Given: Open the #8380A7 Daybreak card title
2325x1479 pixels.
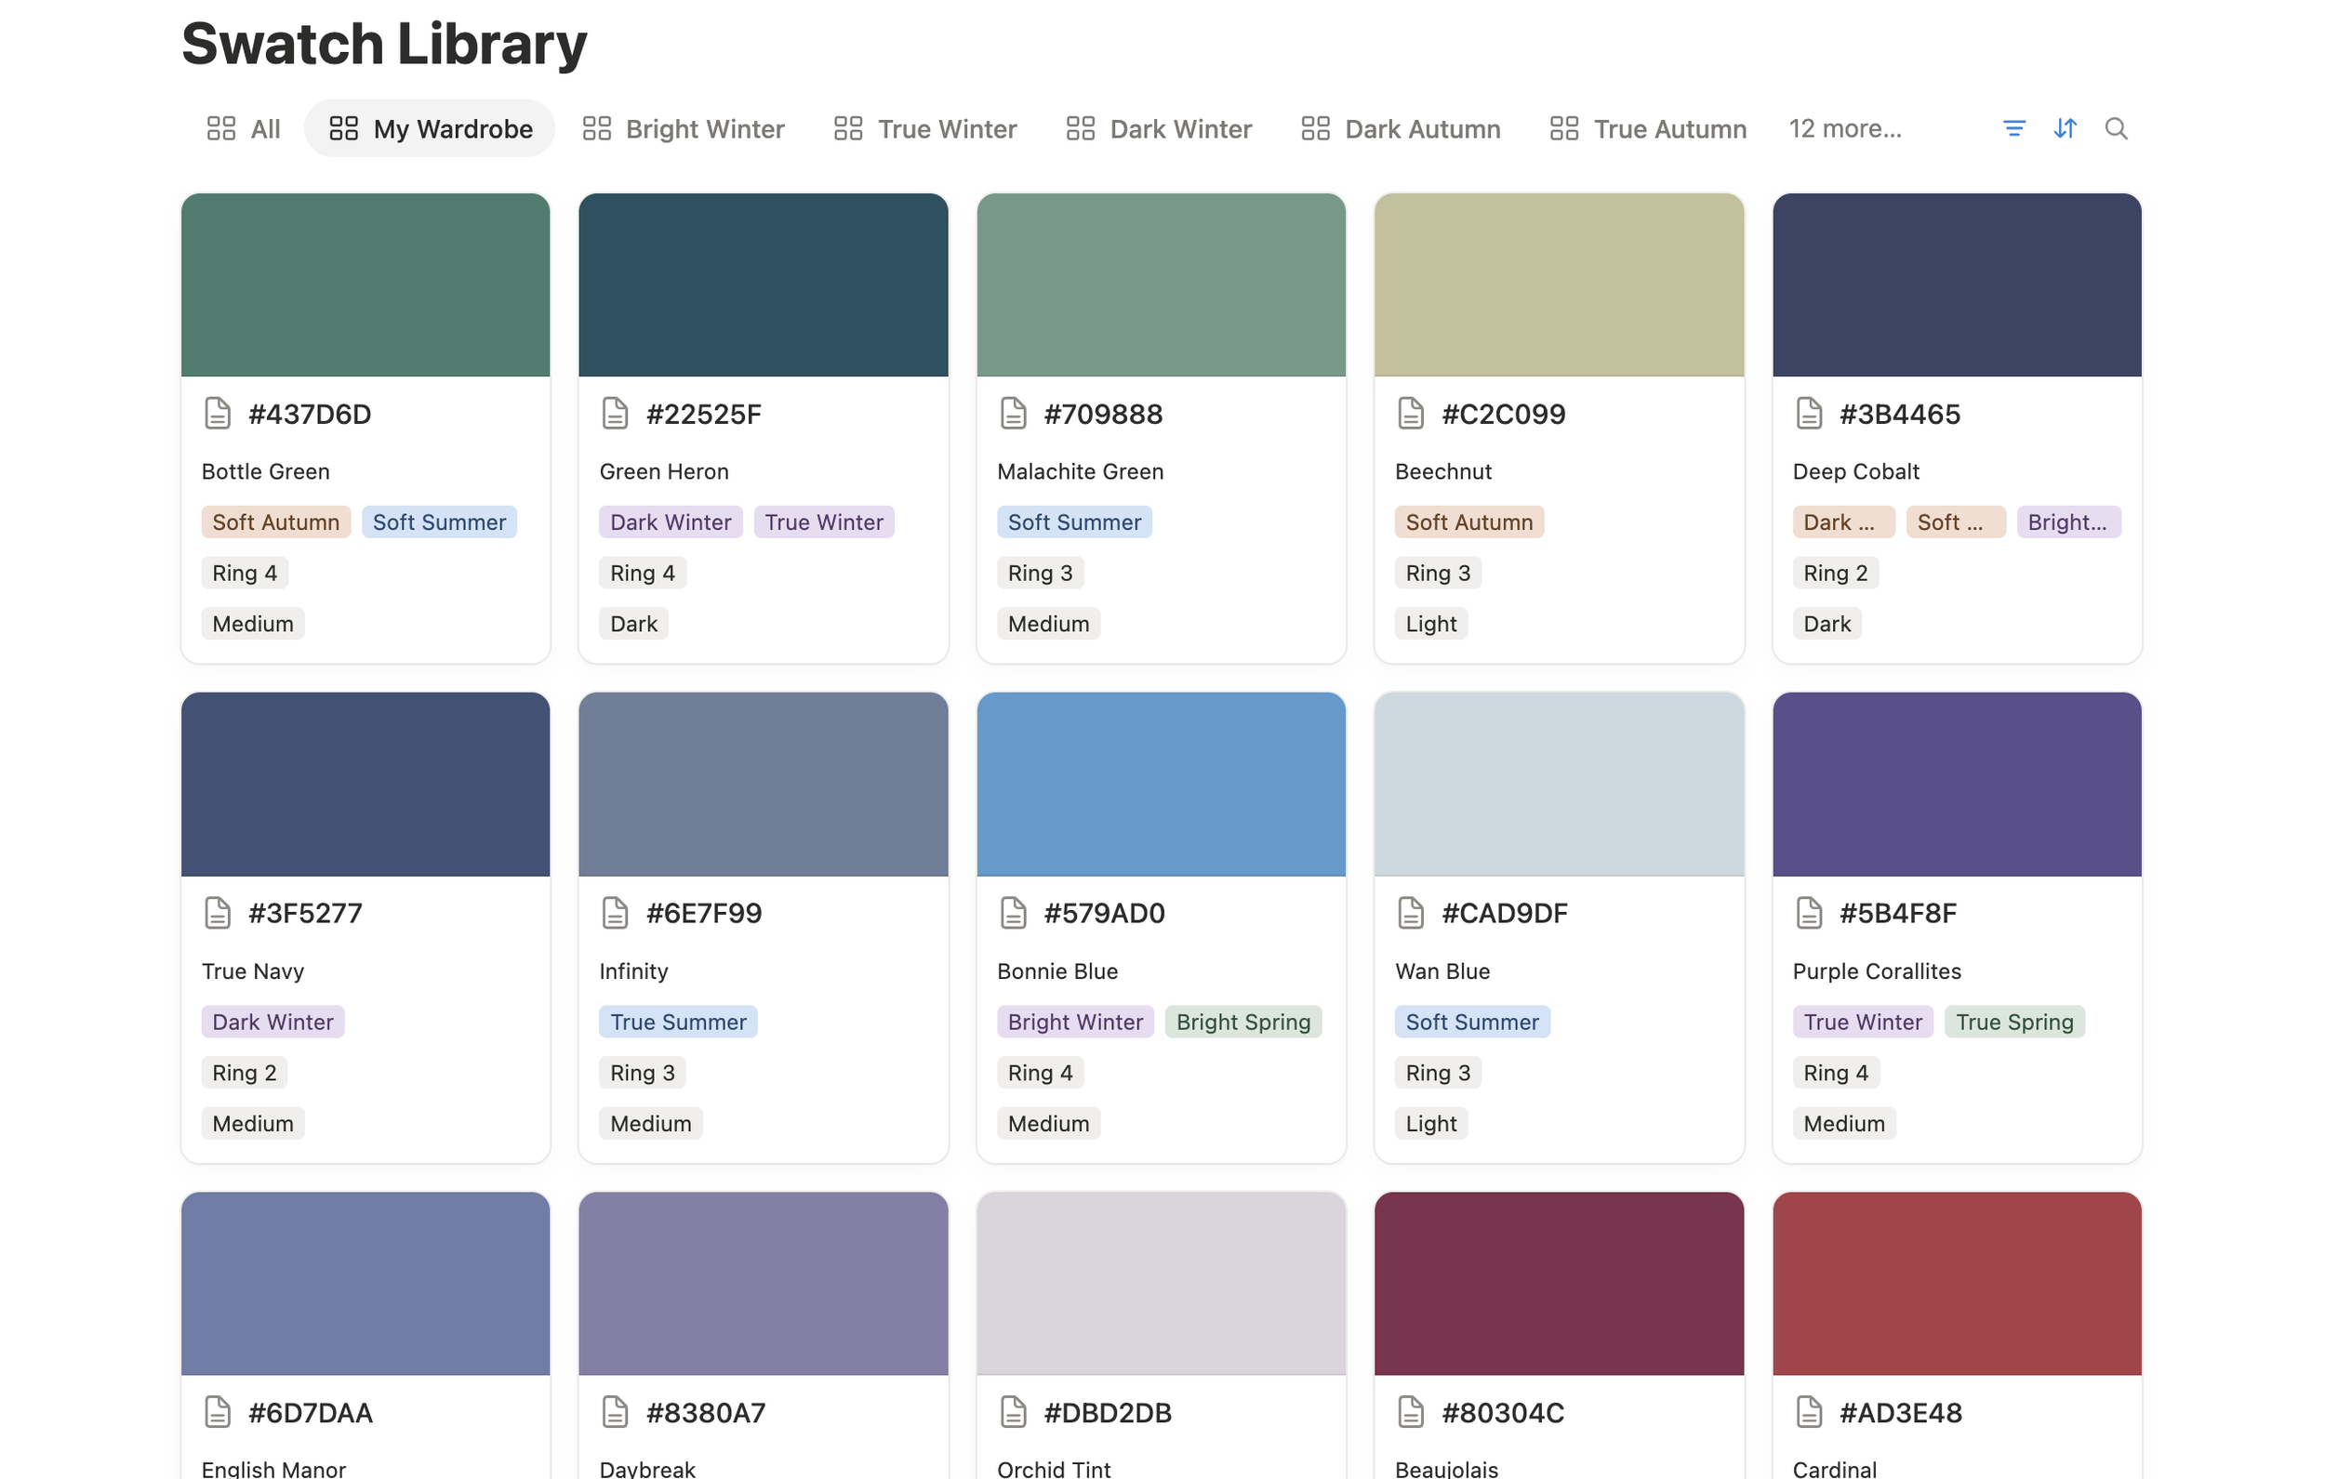Looking at the screenshot, I should click(706, 1412).
